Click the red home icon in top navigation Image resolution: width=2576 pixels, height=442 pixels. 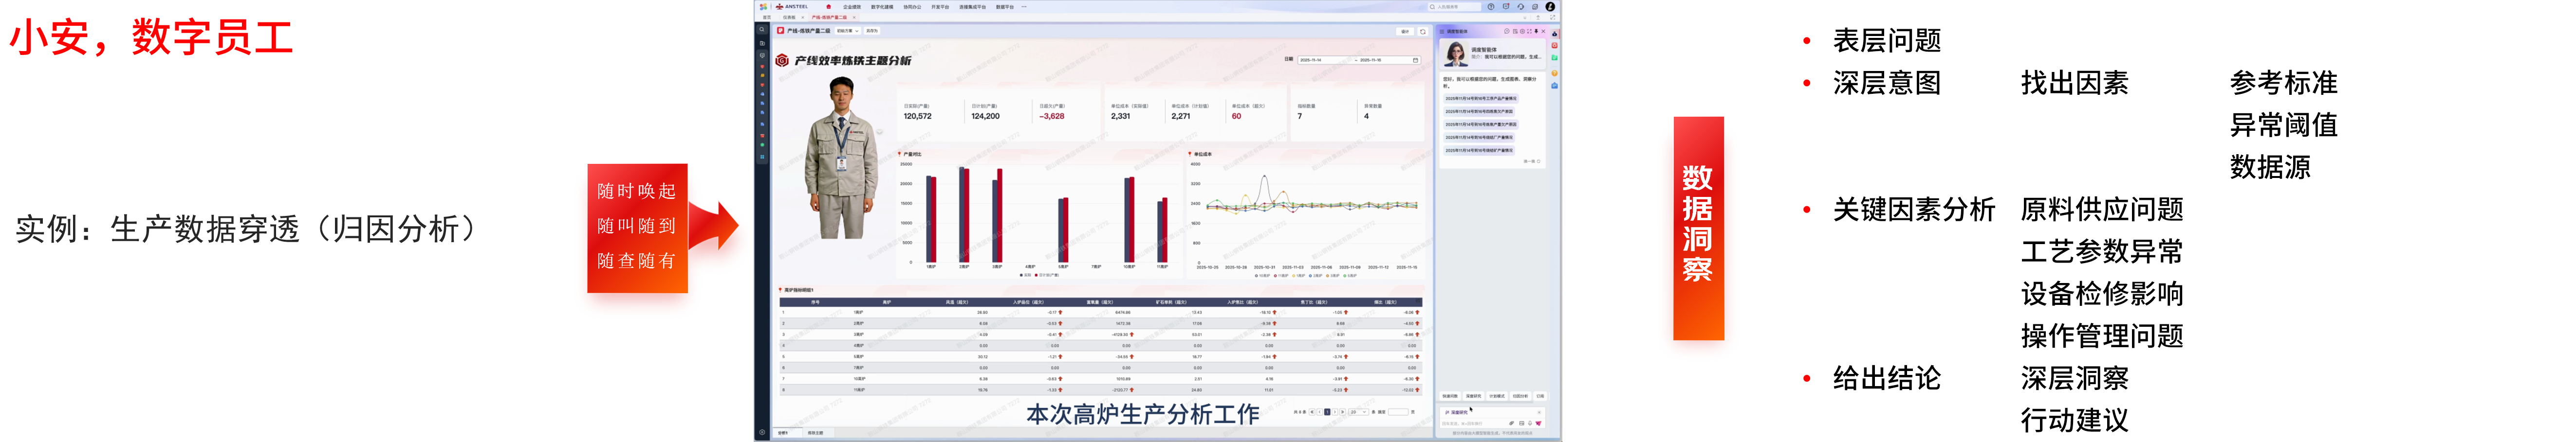(828, 7)
